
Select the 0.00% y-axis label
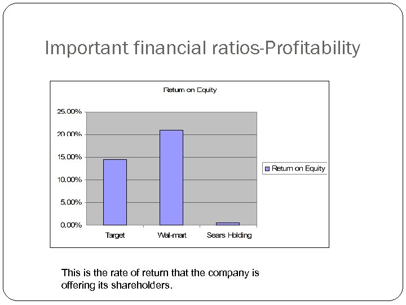[x=71, y=225]
